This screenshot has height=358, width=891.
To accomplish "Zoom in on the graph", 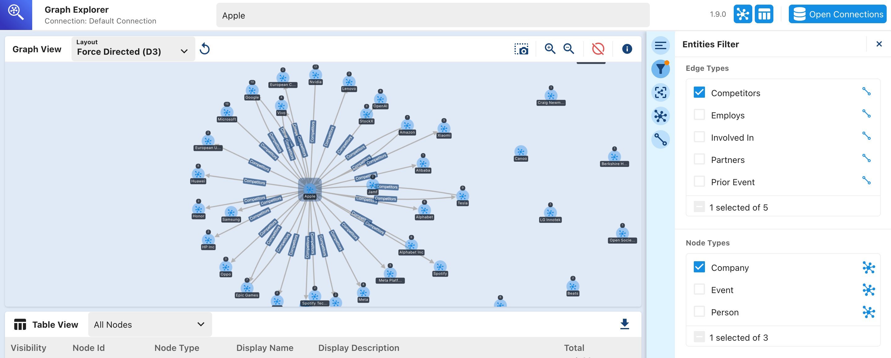I will click(x=550, y=49).
